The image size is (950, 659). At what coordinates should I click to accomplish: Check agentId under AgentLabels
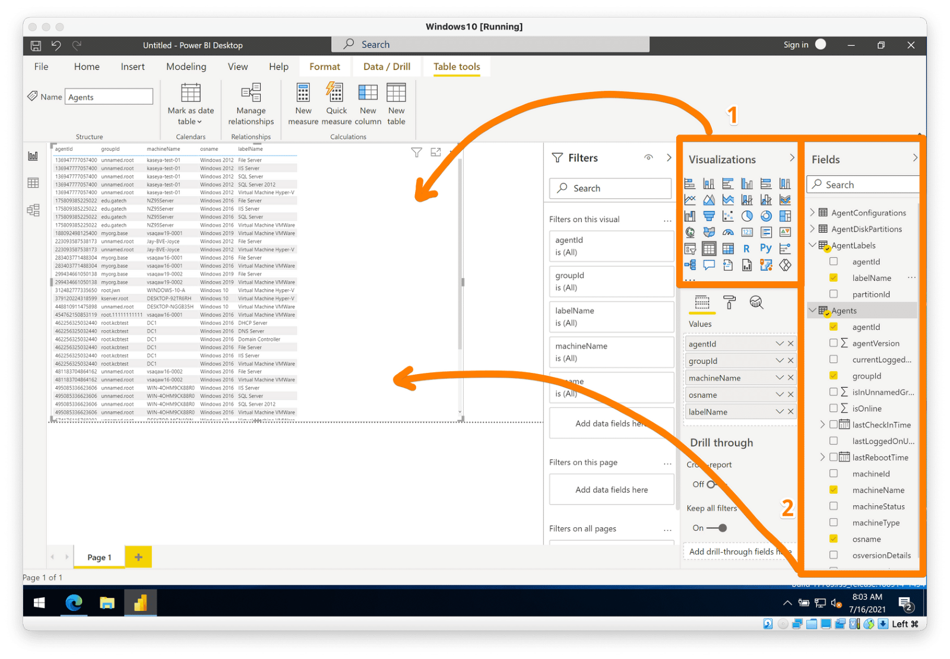pos(834,261)
